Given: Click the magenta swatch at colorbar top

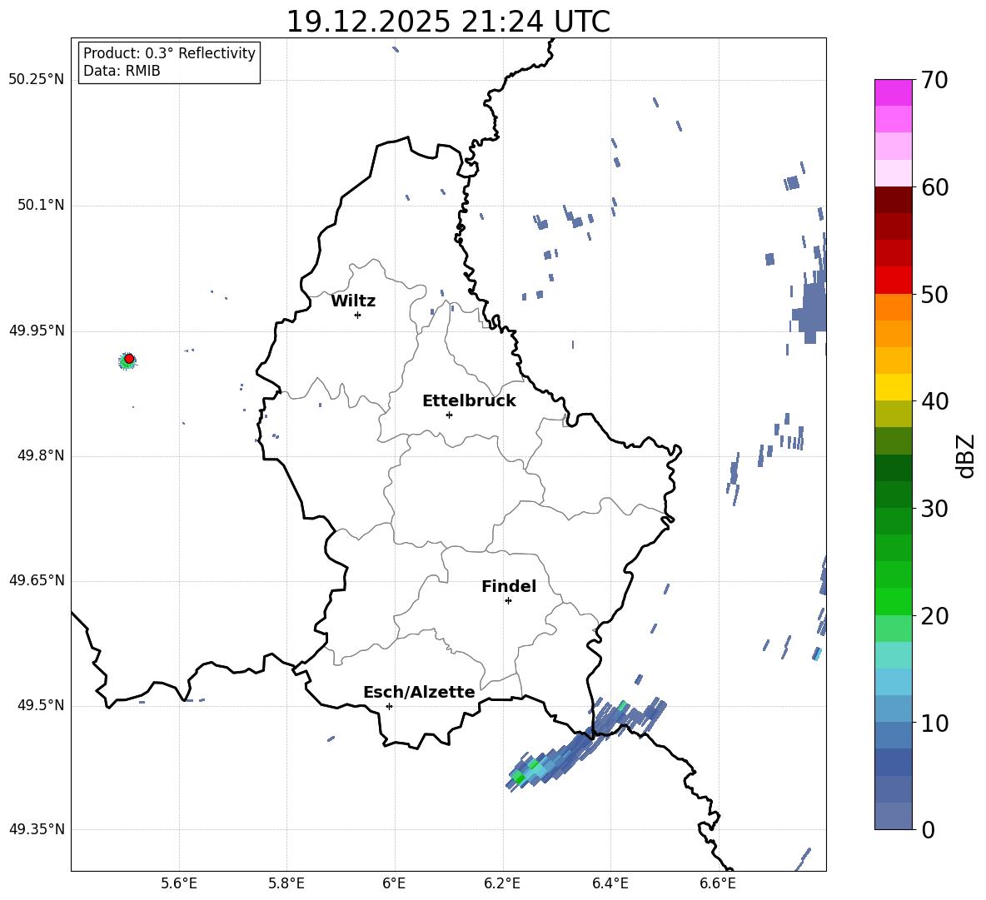Looking at the screenshot, I should coord(893,93).
